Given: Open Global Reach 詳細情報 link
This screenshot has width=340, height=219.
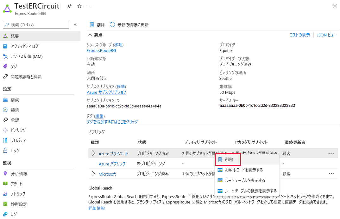Looking at the screenshot, I should click(97, 208).
